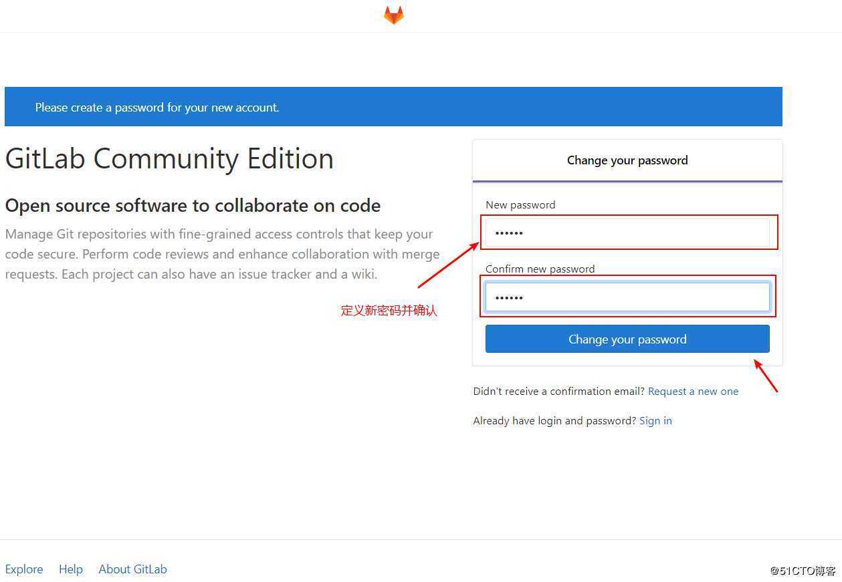Open the Explore footer link
842x582 pixels.
coord(24,569)
